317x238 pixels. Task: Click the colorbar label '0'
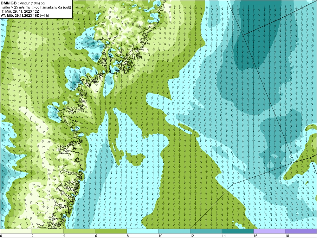pos(1,236)
